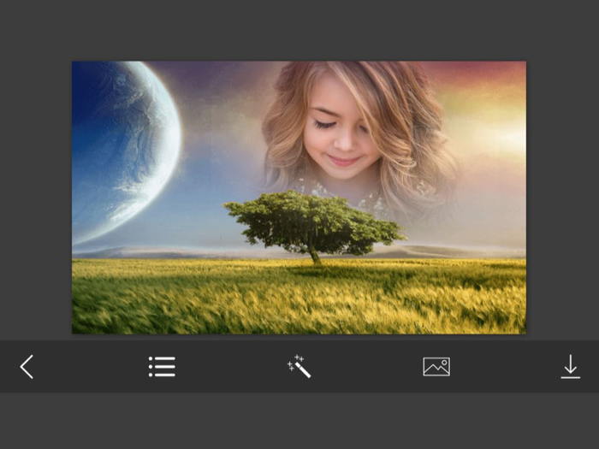This screenshot has height=449, width=599.
Task: Apply effects with the magic wand icon
Action: pyautogui.click(x=299, y=367)
